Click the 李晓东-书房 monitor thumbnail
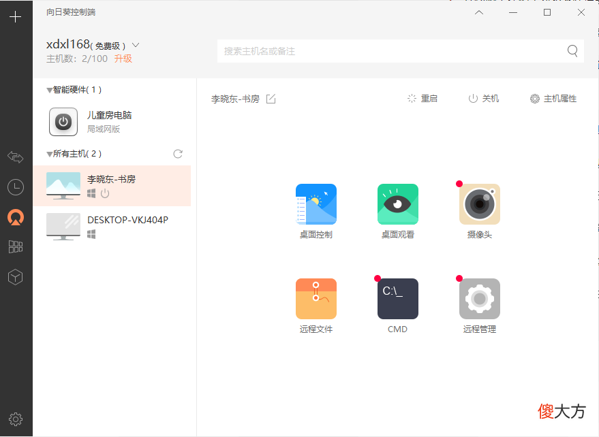This screenshot has height=437, width=599. point(63,186)
